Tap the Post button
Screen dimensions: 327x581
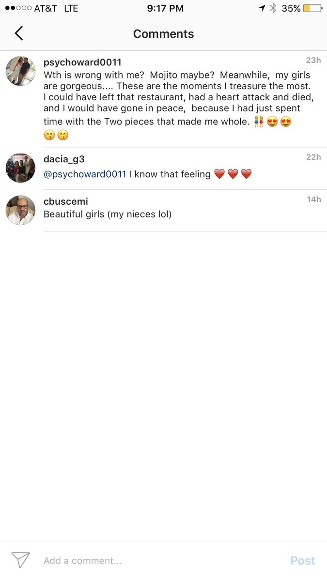tap(303, 561)
